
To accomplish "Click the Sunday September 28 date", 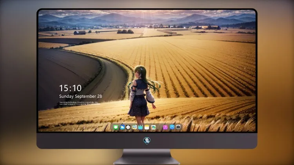I will pyautogui.click(x=81, y=96).
